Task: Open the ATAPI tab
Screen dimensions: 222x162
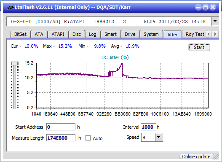Action: tap(58, 34)
